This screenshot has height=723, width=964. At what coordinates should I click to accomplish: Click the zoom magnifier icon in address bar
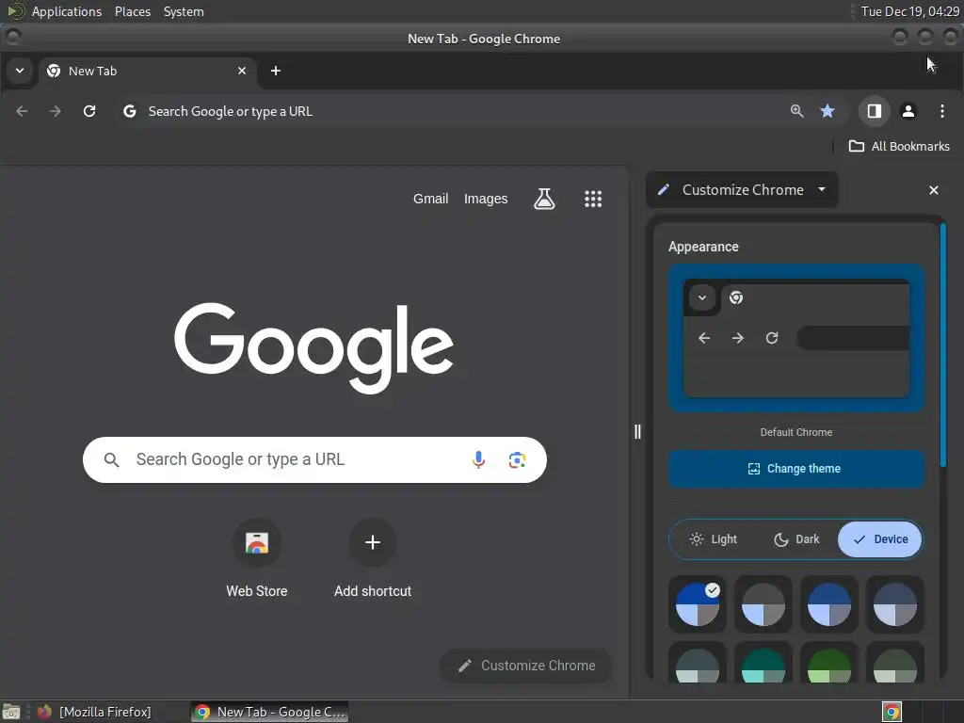tap(796, 111)
